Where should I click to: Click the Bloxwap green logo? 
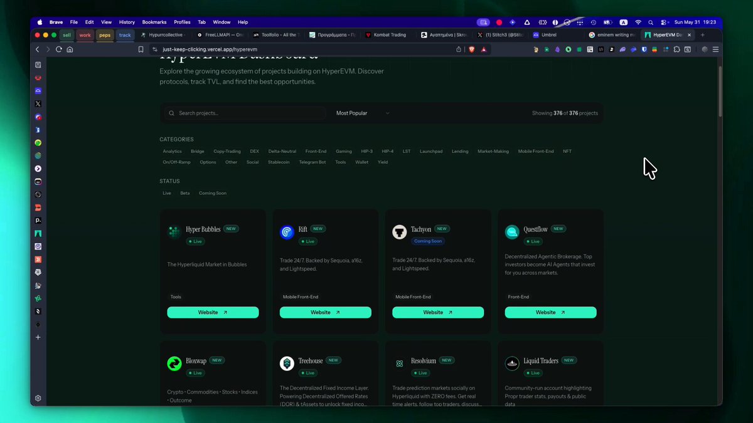click(174, 363)
